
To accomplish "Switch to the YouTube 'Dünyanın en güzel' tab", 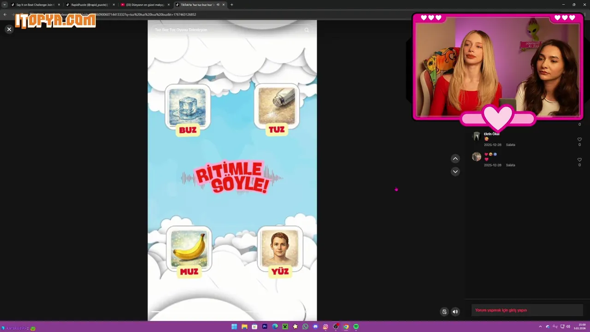I will click(145, 5).
